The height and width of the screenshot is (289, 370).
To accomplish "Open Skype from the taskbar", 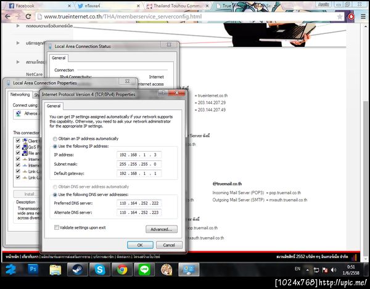I will (x=100, y=269).
